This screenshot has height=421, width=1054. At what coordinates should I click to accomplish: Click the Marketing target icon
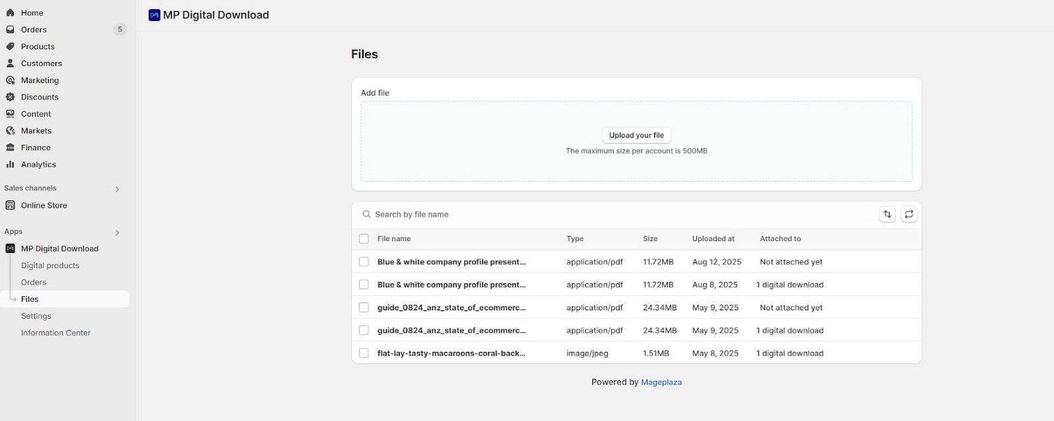tap(11, 80)
